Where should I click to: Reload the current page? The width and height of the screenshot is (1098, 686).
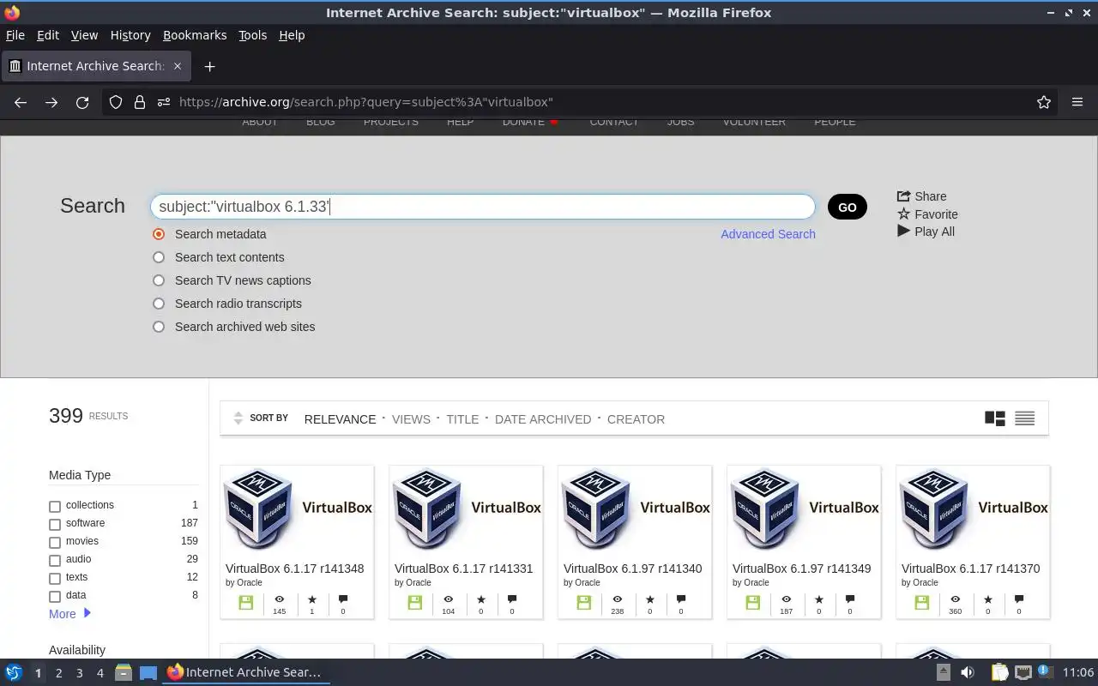tap(82, 102)
